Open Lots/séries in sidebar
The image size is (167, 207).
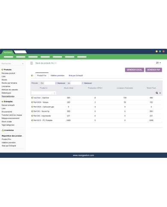tap(6, 86)
